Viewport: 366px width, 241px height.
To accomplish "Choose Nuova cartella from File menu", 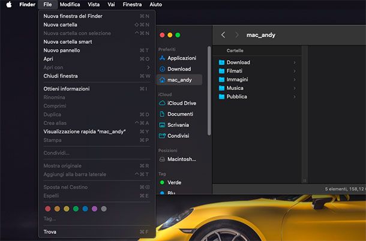I will tap(97, 25).
